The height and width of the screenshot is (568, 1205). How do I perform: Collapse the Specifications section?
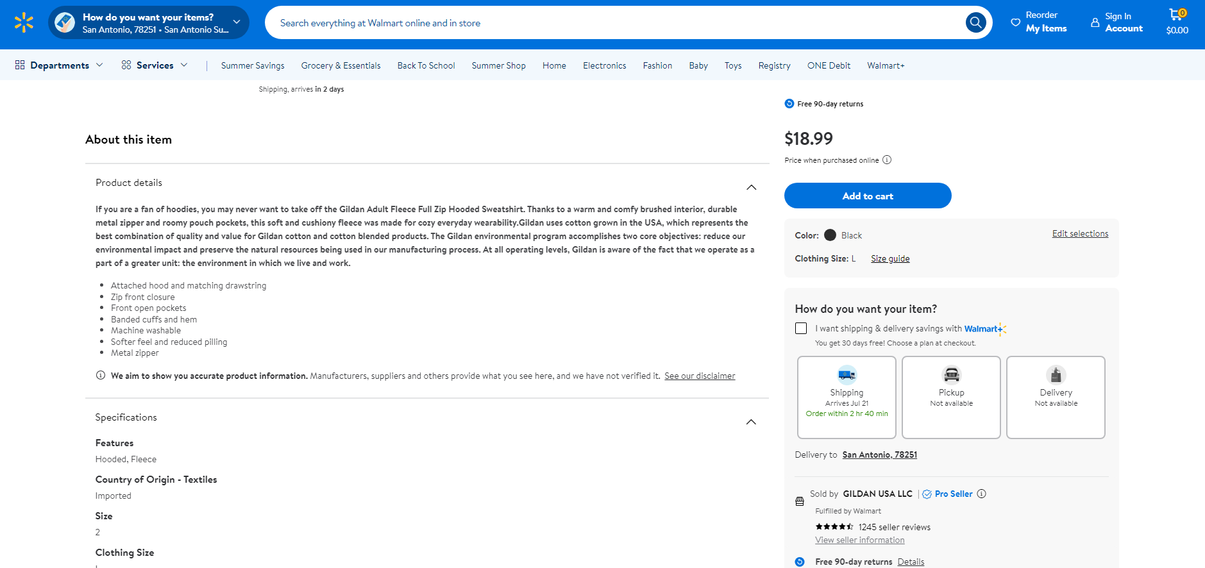(752, 422)
